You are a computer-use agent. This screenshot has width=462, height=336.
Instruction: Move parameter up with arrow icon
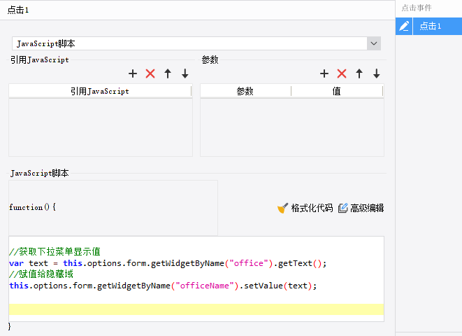click(359, 73)
